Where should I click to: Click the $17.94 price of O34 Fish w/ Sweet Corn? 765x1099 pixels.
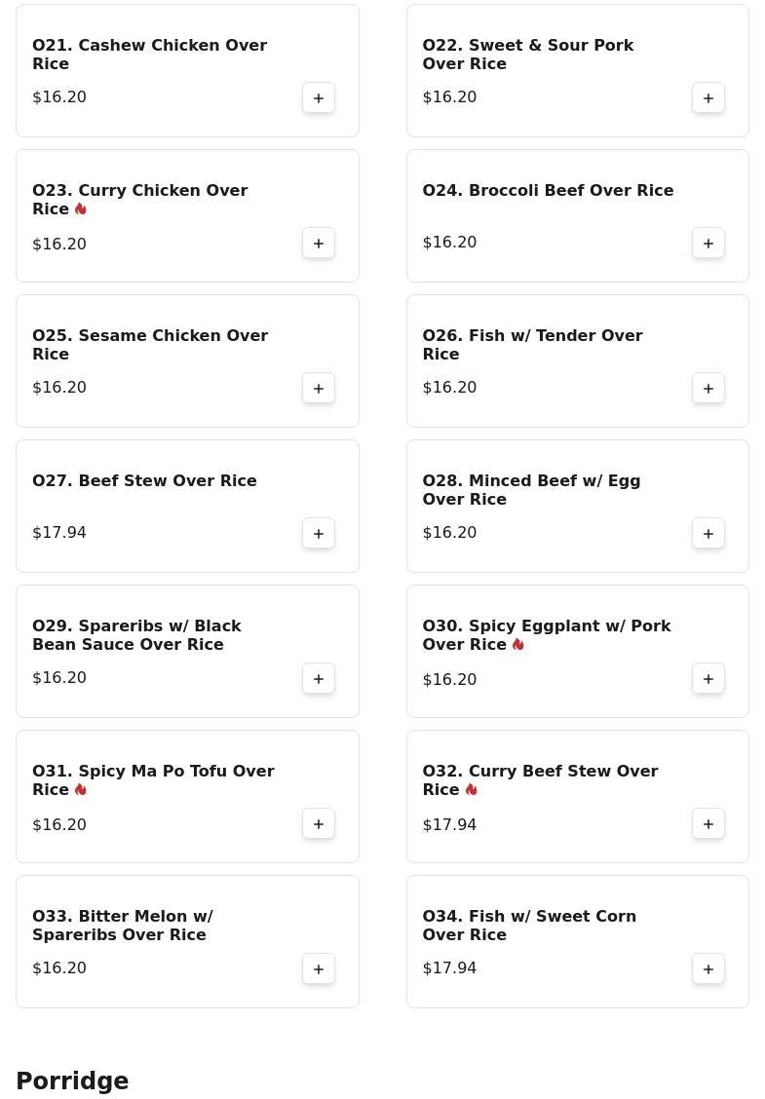[x=449, y=967]
